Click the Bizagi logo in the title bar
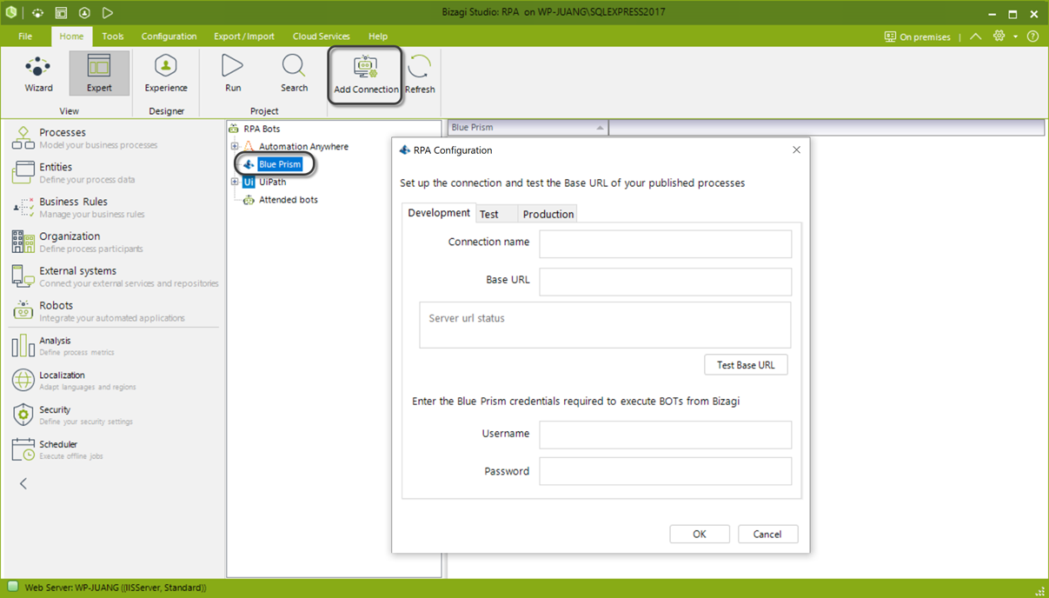Image resolution: width=1049 pixels, height=598 pixels. tap(11, 13)
